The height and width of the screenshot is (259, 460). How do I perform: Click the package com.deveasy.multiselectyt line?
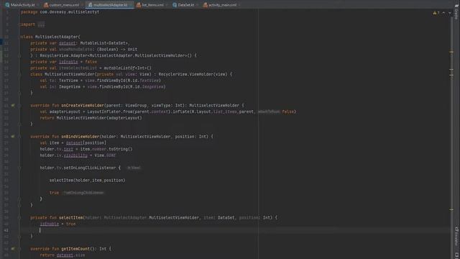pyautogui.click(x=60, y=12)
